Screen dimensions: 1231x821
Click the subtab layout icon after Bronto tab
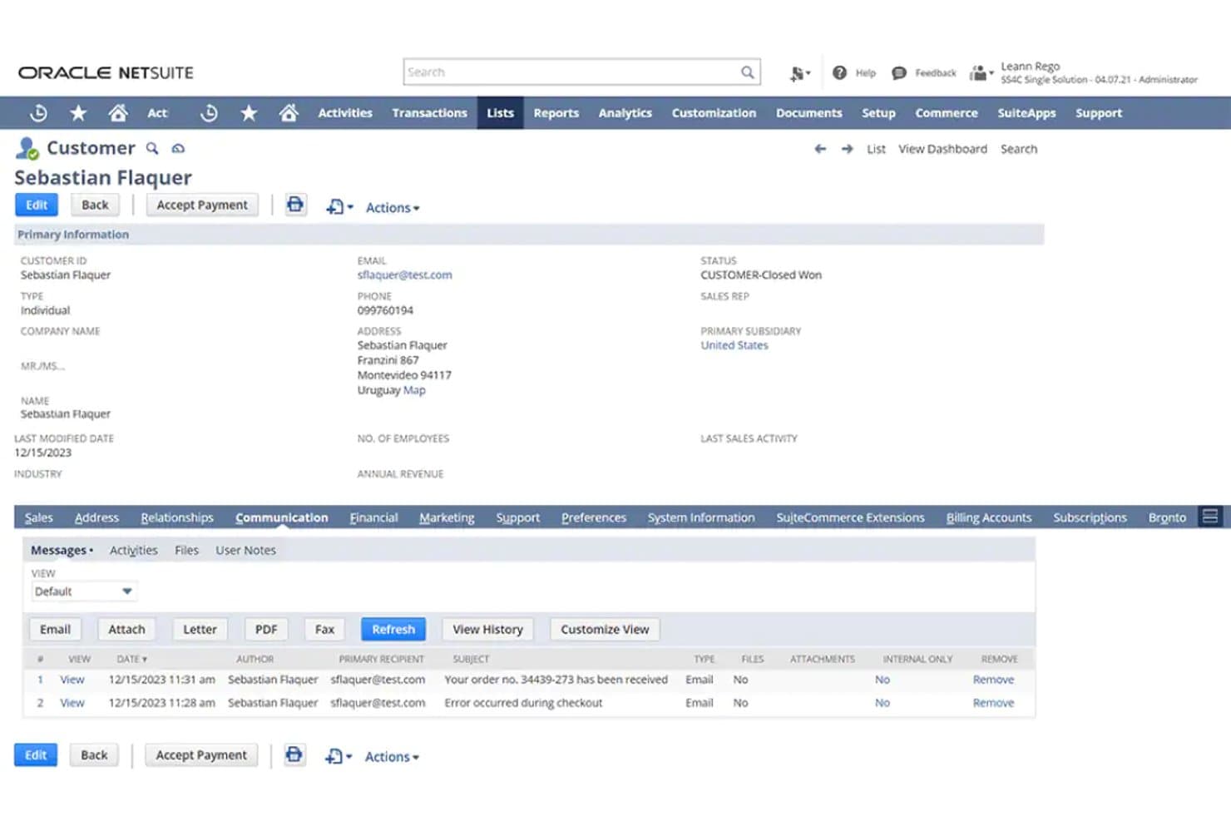[x=1210, y=517]
